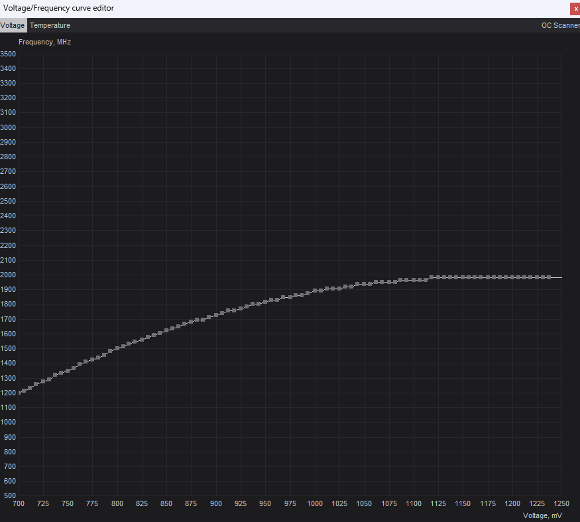This screenshot has width=580, height=522.
Task: Click the 725 voltage axis value
Action: tap(43, 503)
